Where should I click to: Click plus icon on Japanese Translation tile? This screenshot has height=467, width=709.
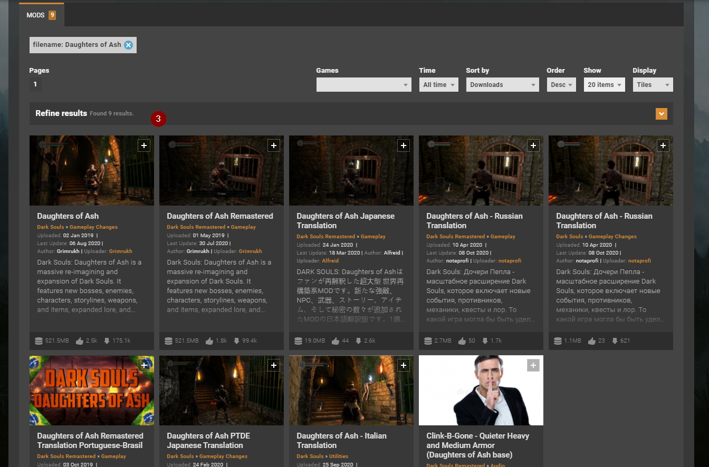point(404,145)
